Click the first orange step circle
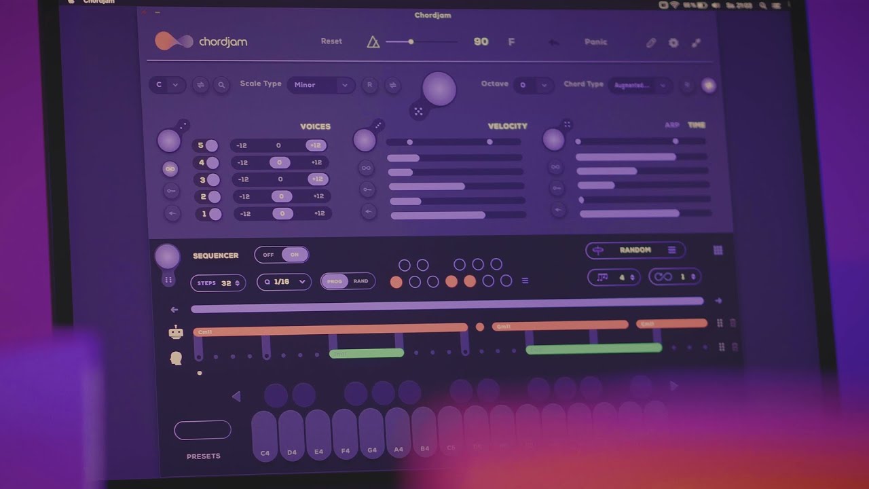The image size is (869, 489). point(396,282)
